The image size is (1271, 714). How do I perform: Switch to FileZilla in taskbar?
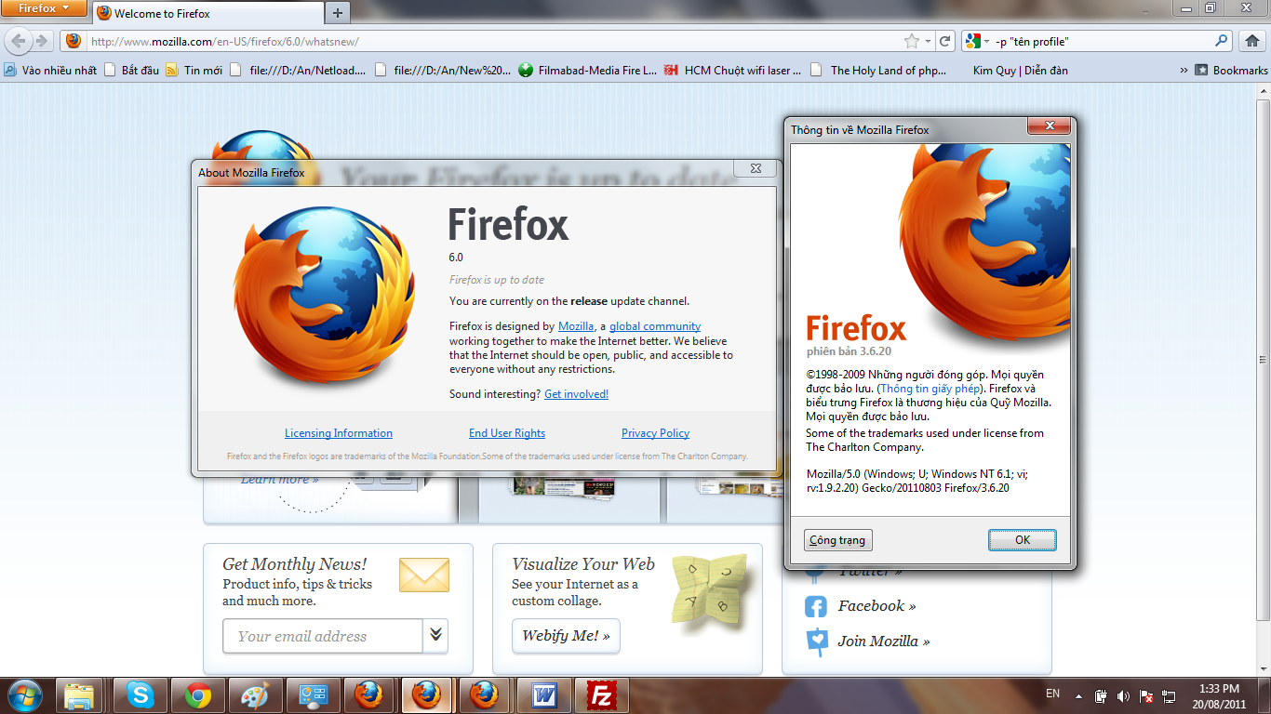[x=601, y=694]
